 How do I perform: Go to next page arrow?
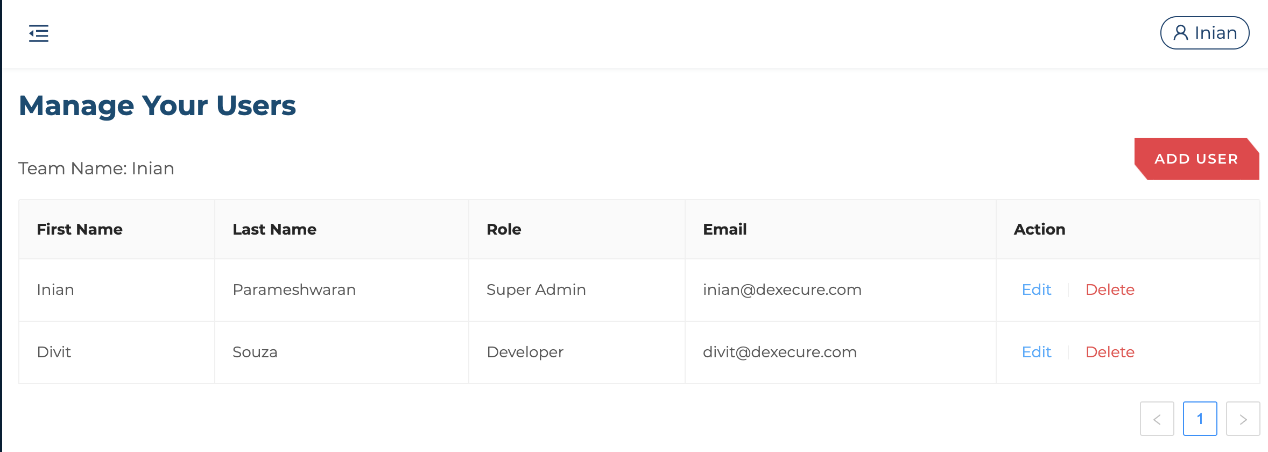[1243, 419]
